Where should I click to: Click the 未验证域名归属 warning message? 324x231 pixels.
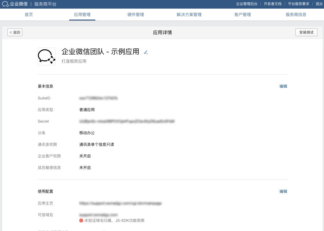click(114, 221)
